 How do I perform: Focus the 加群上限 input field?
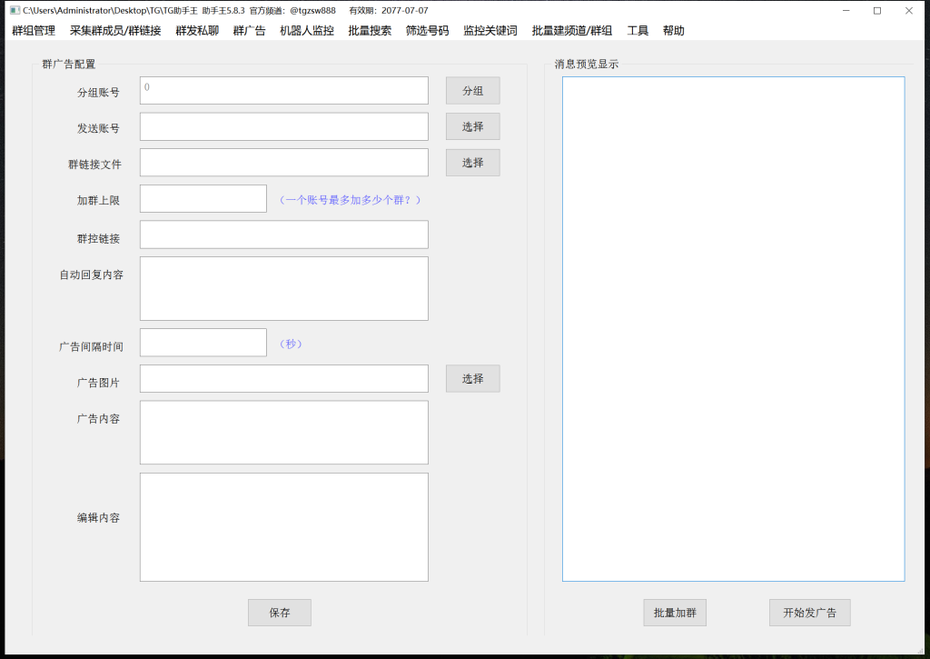click(x=203, y=198)
